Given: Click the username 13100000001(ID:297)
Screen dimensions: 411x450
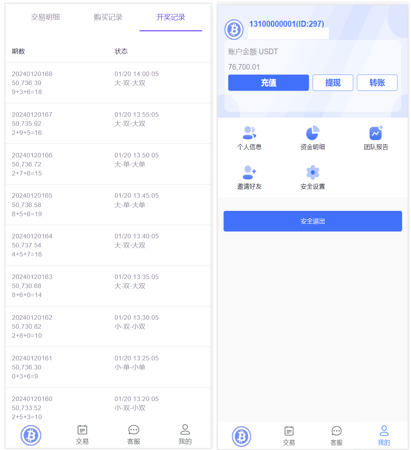Looking at the screenshot, I should 286,24.
